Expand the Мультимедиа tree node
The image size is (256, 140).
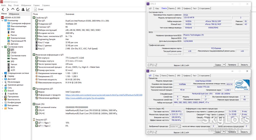click(2, 82)
